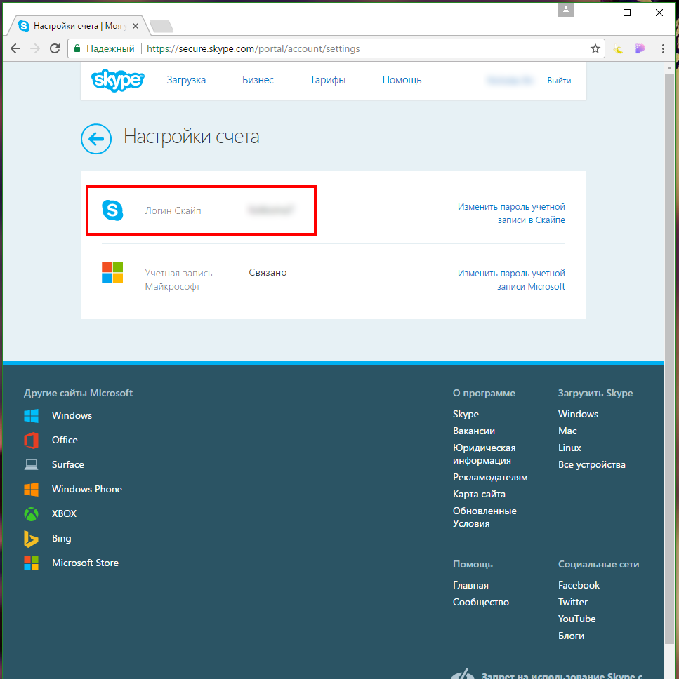Click Mac download link
Image resolution: width=679 pixels, height=679 pixels.
(567, 431)
